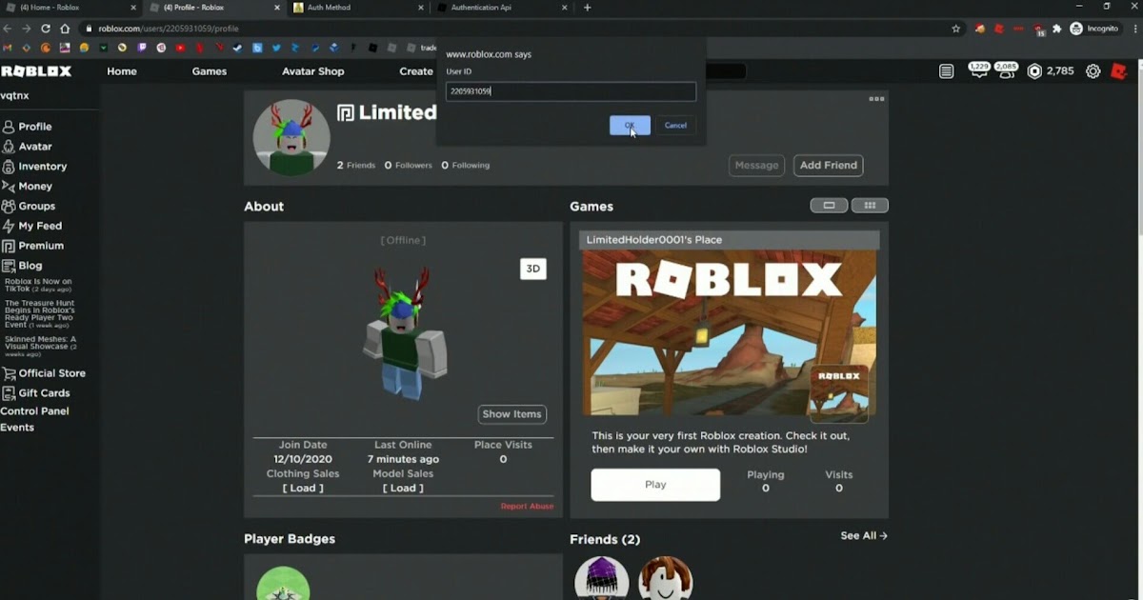
Task: Open the Twitter bookmark icon
Action: pyautogui.click(x=276, y=48)
